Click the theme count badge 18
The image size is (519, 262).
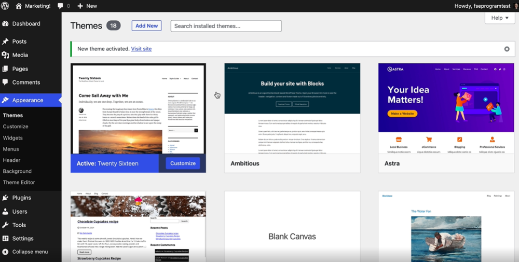click(114, 26)
